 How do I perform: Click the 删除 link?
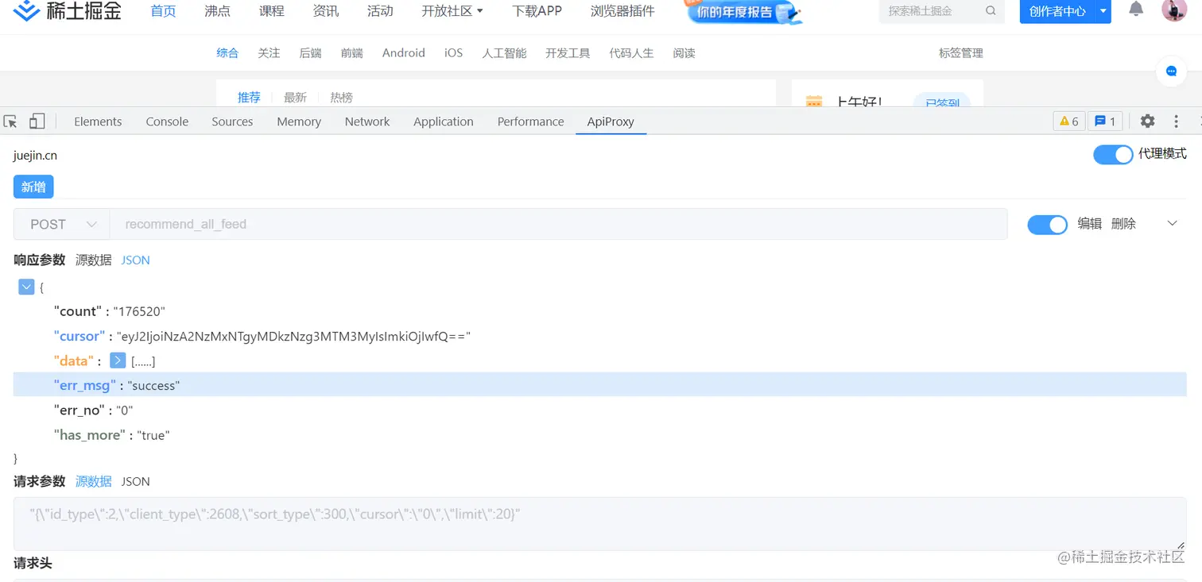coord(1123,224)
